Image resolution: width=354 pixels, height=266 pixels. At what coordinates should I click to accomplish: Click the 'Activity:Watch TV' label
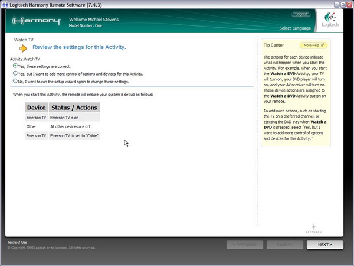(x=25, y=59)
